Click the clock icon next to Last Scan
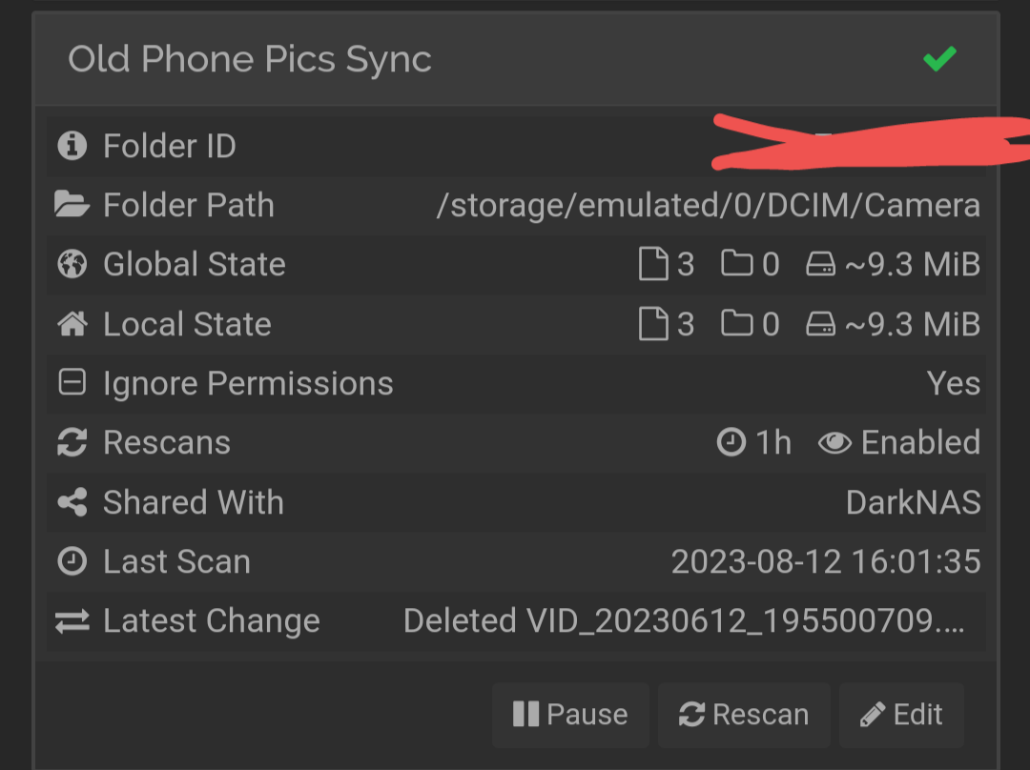The image size is (1030, 770). tap(72, 561)
